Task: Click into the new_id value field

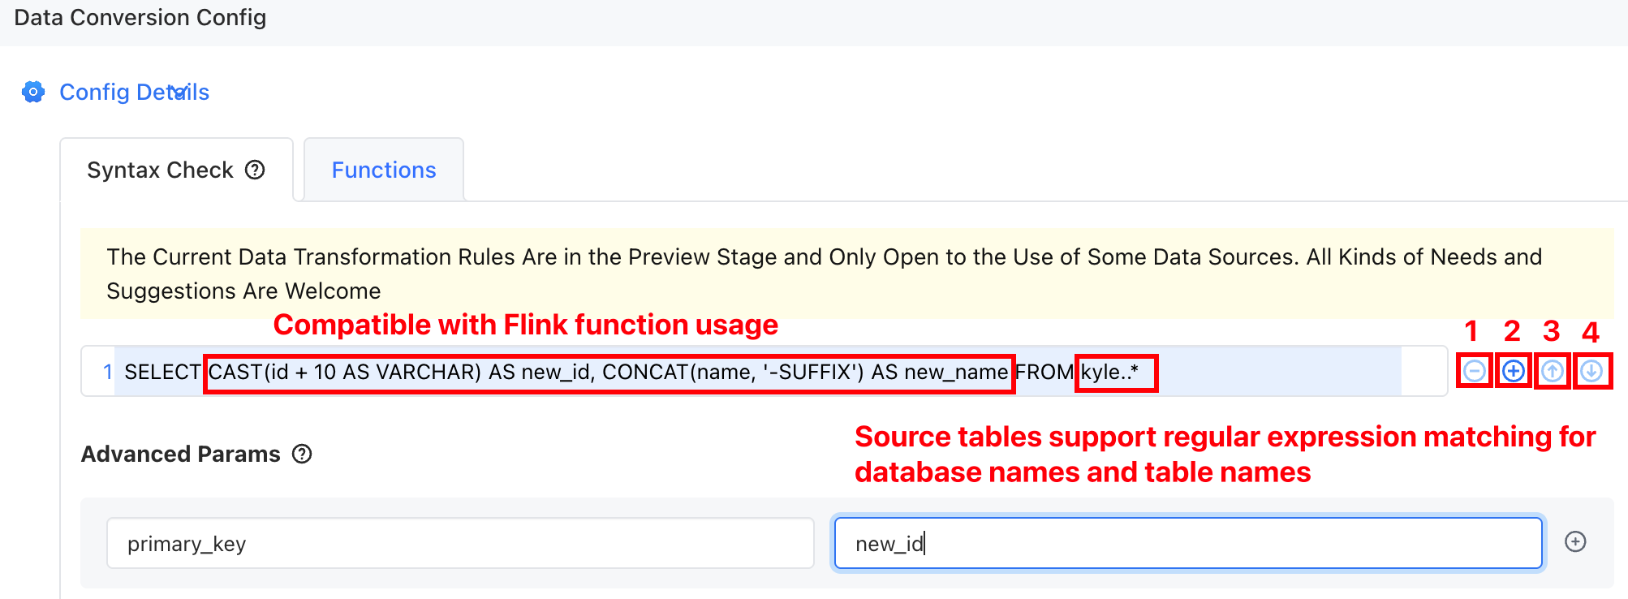Action: point(1188,543)
